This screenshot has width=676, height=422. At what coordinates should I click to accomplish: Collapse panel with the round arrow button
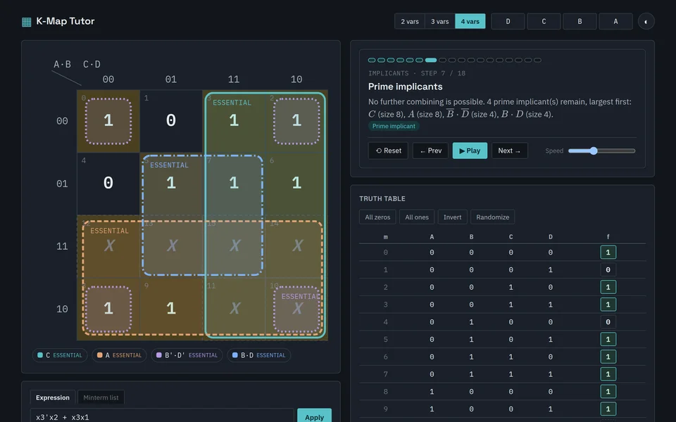[x=646, y=21]
